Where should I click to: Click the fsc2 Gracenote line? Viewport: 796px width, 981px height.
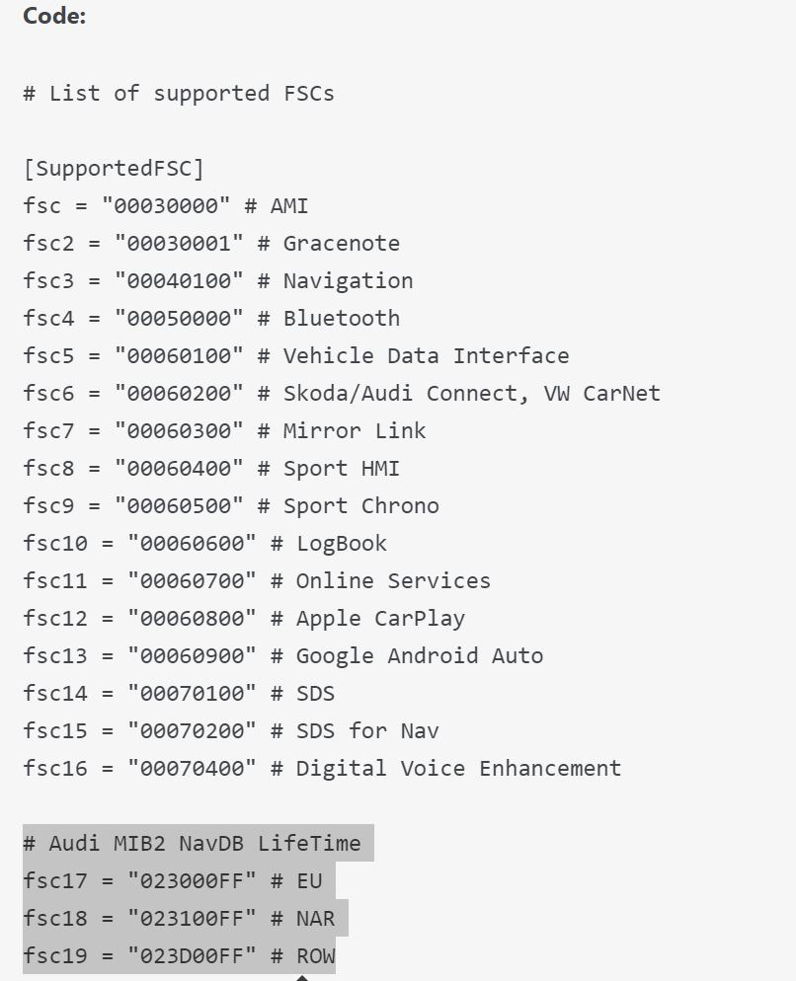click(211, 244)
